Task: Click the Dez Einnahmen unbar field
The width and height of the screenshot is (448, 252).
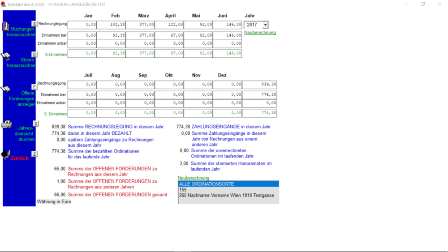Action: tap(228, 103)
